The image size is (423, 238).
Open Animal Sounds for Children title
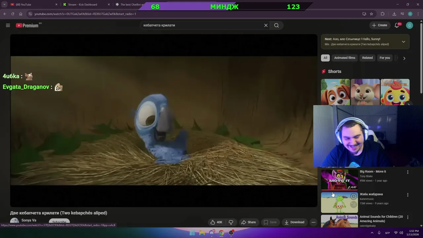[381, 219]
